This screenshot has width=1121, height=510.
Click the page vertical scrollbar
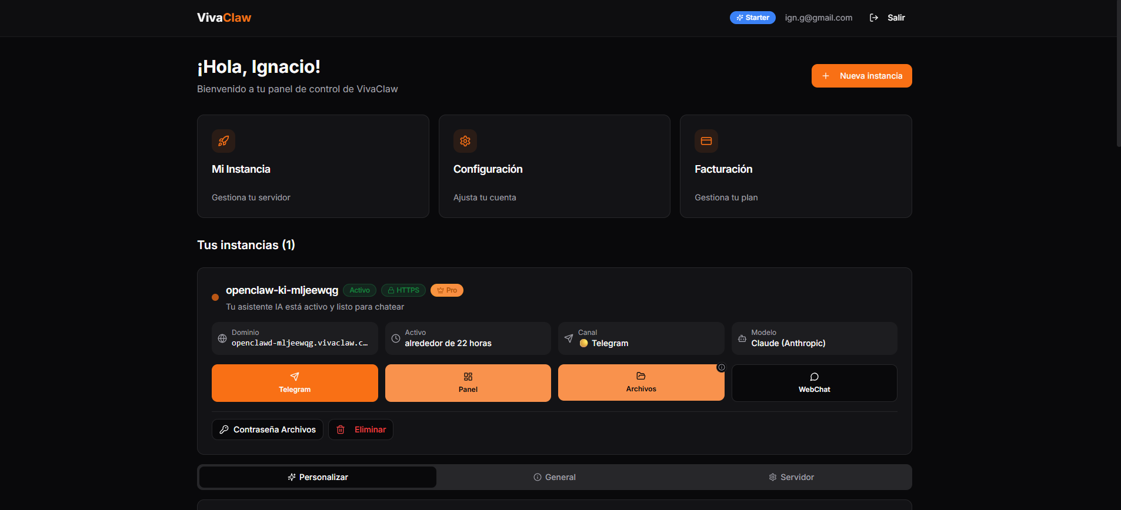tap(1119, 73)
